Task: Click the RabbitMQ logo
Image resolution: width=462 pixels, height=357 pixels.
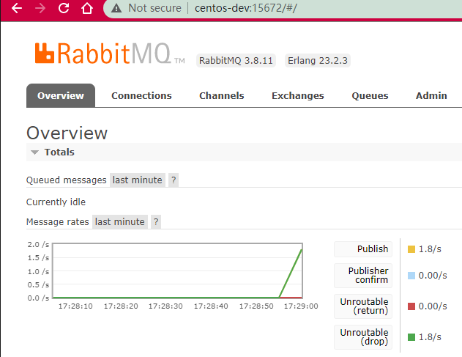Action: coord(110,54)
